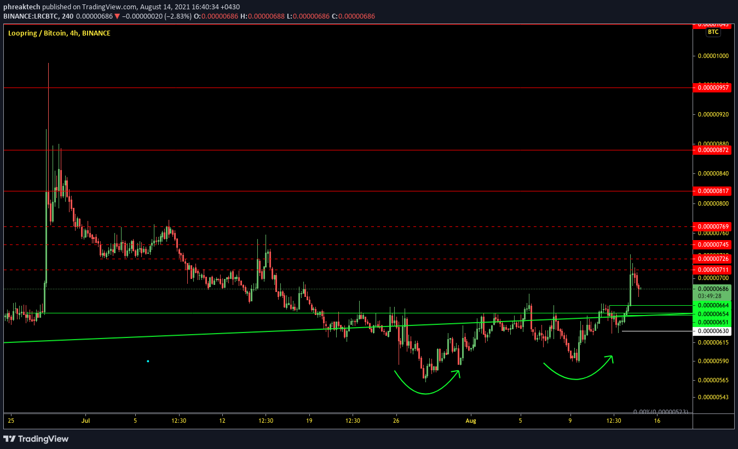Click the 26 date label on time axis
The width and height of the screenshot is (738, 449).
tap(396, 421)
